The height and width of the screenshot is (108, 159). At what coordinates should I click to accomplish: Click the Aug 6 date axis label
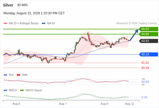click(16, 104)
